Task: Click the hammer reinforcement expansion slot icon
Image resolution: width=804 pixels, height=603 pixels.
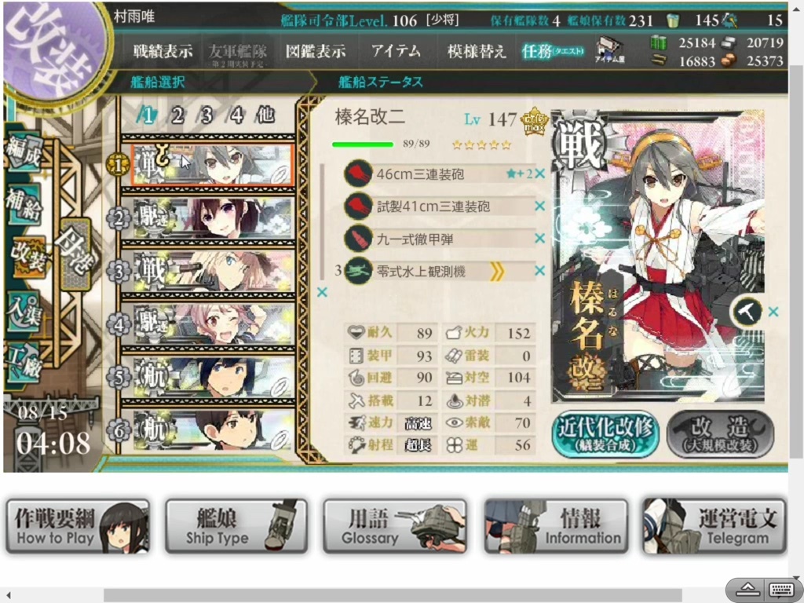Action: (x=747, y=311)
